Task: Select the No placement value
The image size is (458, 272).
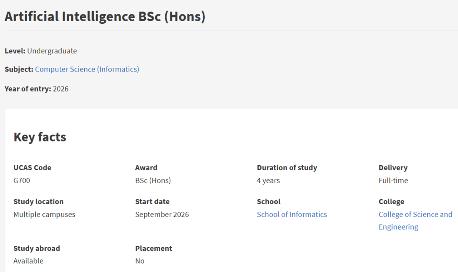Action: [x=140, y=261]
